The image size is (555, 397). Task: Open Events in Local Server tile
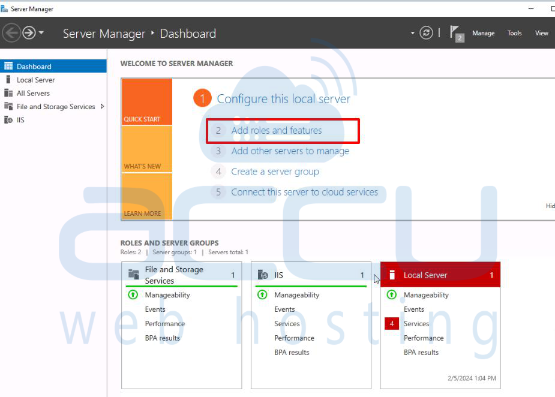coord(414,309)
